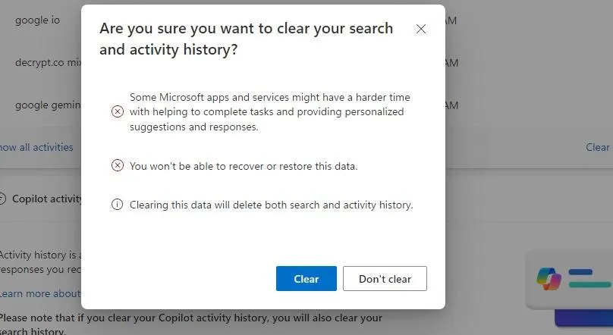Close the clear history dialog
The height and width of the screenshot is (335, 613).
(x=421, y=29)
